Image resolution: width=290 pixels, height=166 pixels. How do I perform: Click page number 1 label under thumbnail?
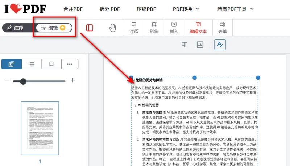[x=40, y=161]
